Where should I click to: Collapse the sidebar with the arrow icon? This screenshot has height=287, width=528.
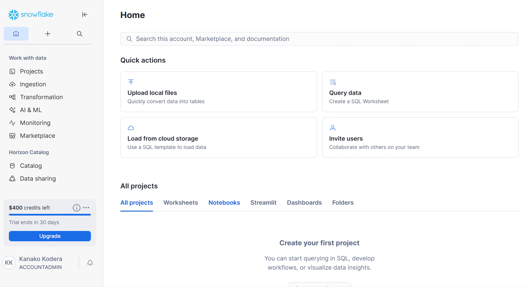(85, 15)
